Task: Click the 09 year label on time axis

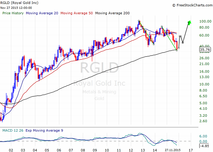Action: (95, 150)
